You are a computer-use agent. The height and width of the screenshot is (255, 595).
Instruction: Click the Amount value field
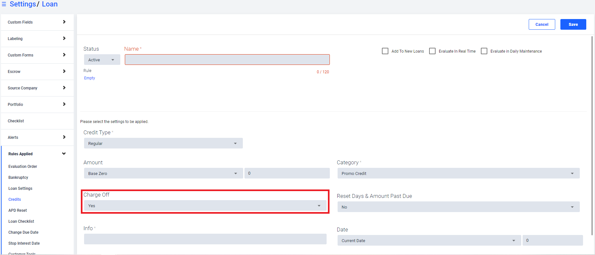tap(287, 173)
